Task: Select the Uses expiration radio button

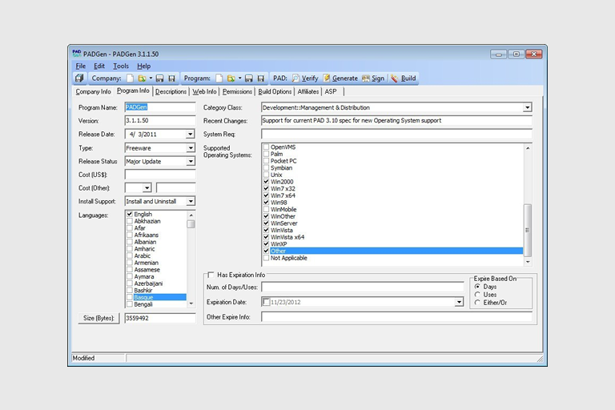Action: [478, 294]
